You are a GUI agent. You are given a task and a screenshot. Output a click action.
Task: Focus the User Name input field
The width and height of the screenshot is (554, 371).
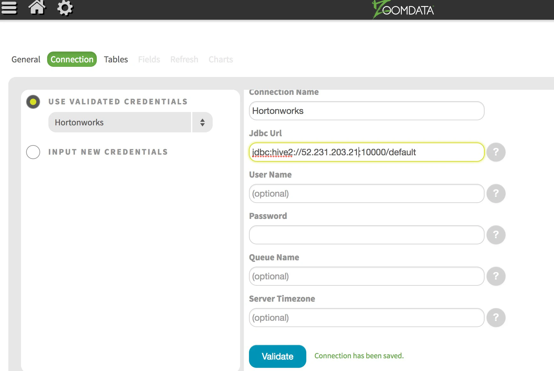(x=367, y=193)
